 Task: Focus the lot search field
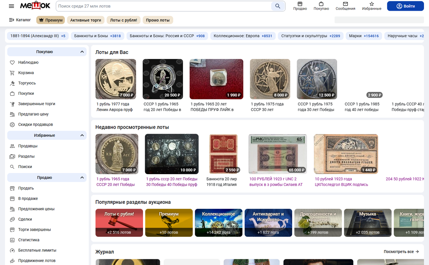[x=164, y=6]
